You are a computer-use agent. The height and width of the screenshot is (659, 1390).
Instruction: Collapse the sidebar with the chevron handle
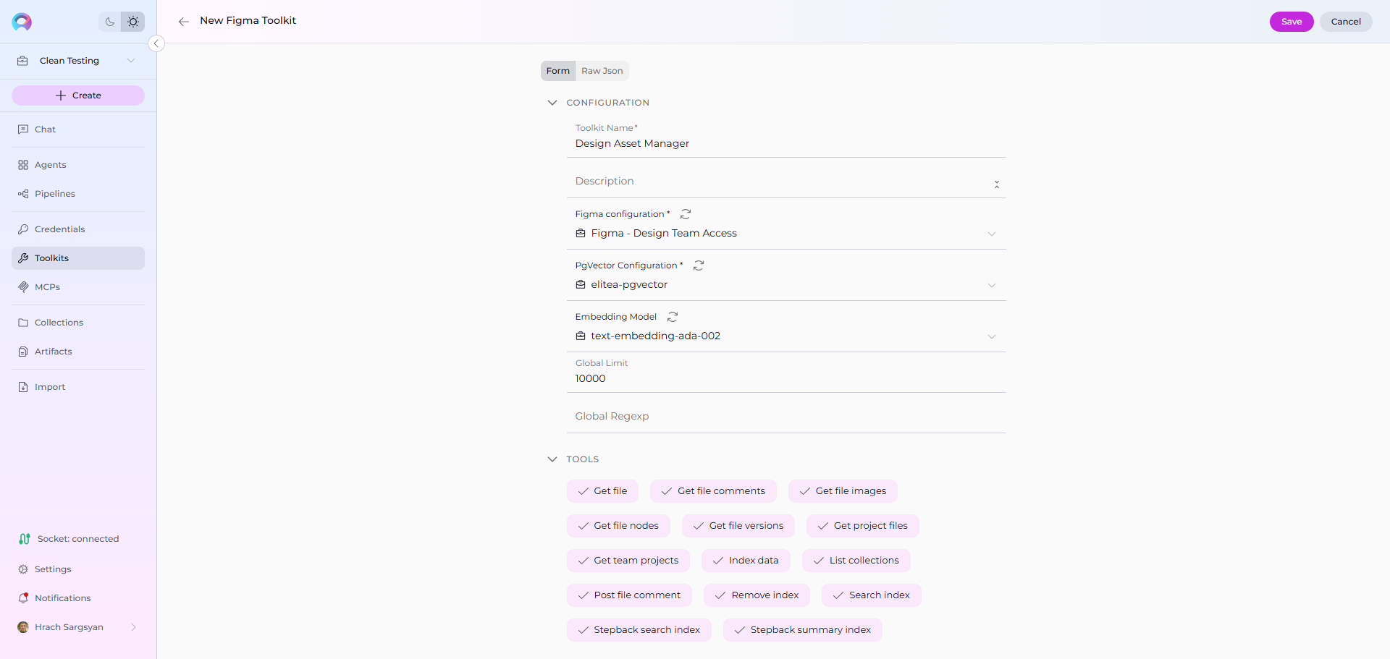pyautogui.click(x=156, y=43)
